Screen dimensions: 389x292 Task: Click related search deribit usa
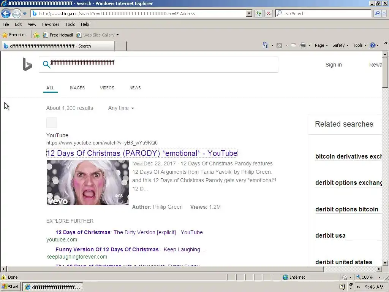click(330, 236)
